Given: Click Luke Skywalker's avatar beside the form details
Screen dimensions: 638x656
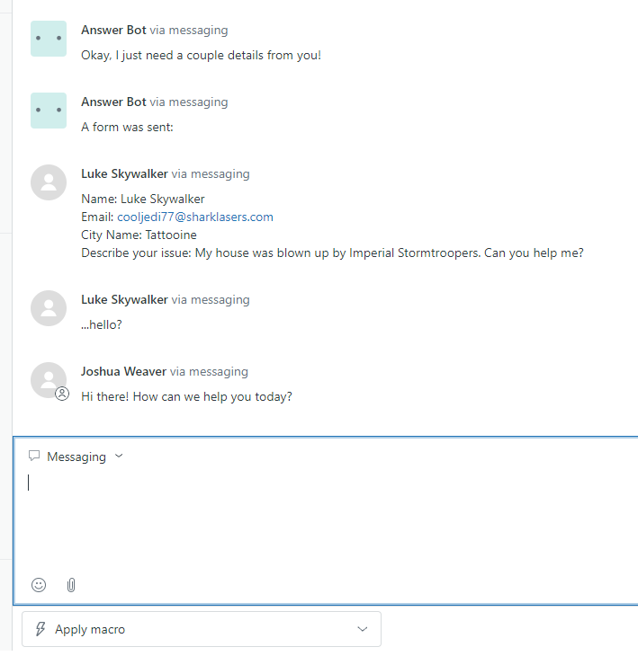Looking at the screenshot, I should coord(49,182).
